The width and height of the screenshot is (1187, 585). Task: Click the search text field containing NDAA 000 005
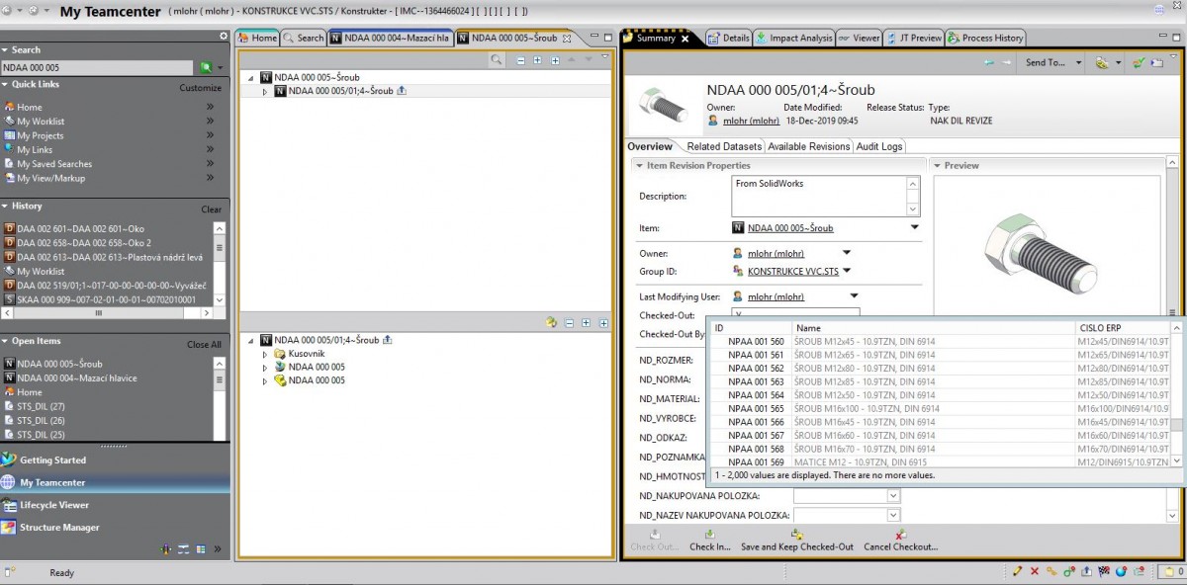pos(97,68)
